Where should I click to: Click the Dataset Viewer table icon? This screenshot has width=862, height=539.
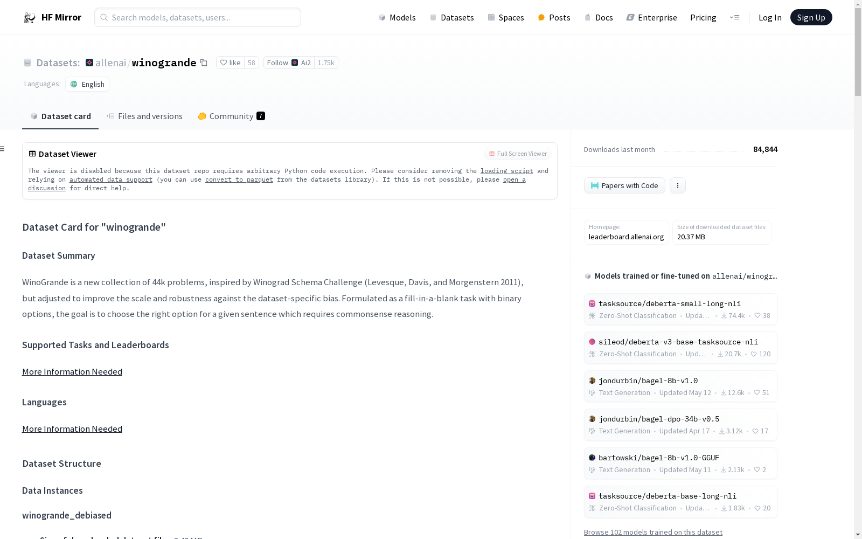32,154
